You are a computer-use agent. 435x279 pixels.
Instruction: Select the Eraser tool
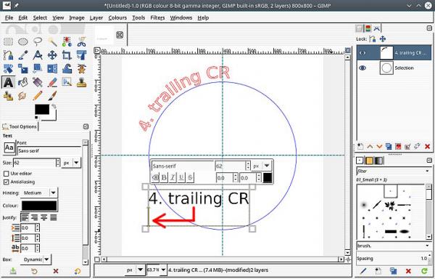point(52,82)
